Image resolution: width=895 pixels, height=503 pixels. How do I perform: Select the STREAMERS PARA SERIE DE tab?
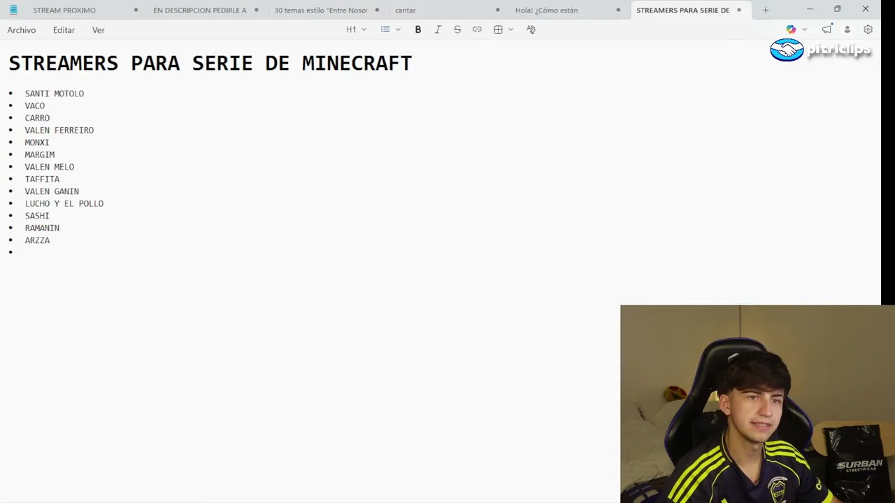[682, 10]
